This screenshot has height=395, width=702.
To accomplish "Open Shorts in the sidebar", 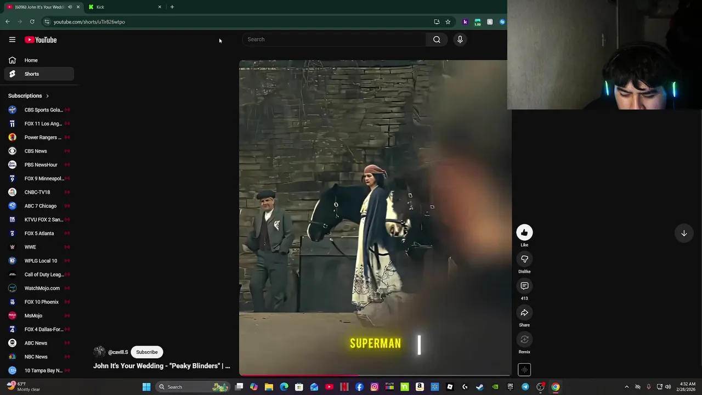I will (x=39, y=74).
